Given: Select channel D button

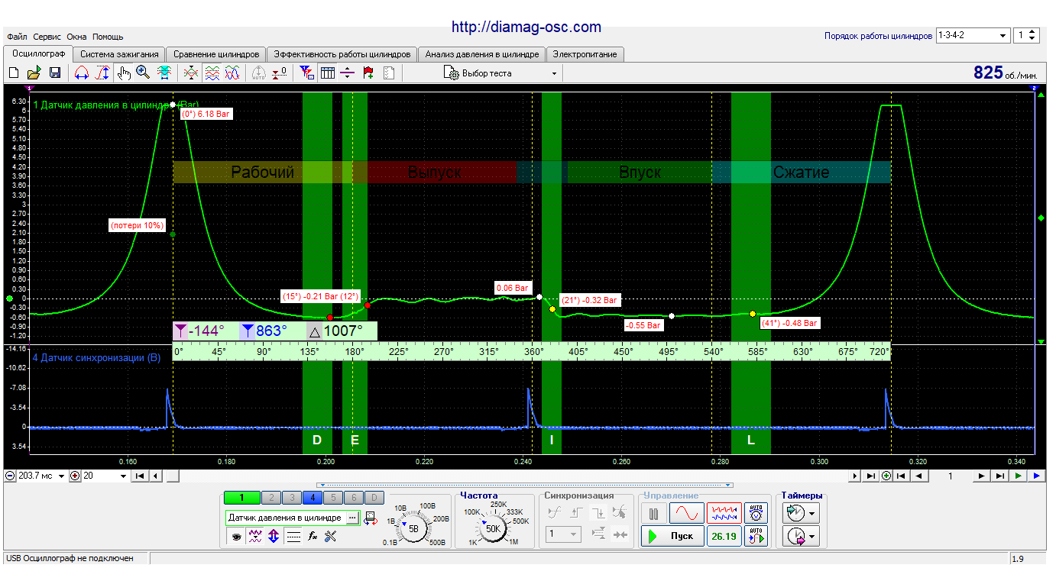Looking at the screenshot, I should pos(374,498).
